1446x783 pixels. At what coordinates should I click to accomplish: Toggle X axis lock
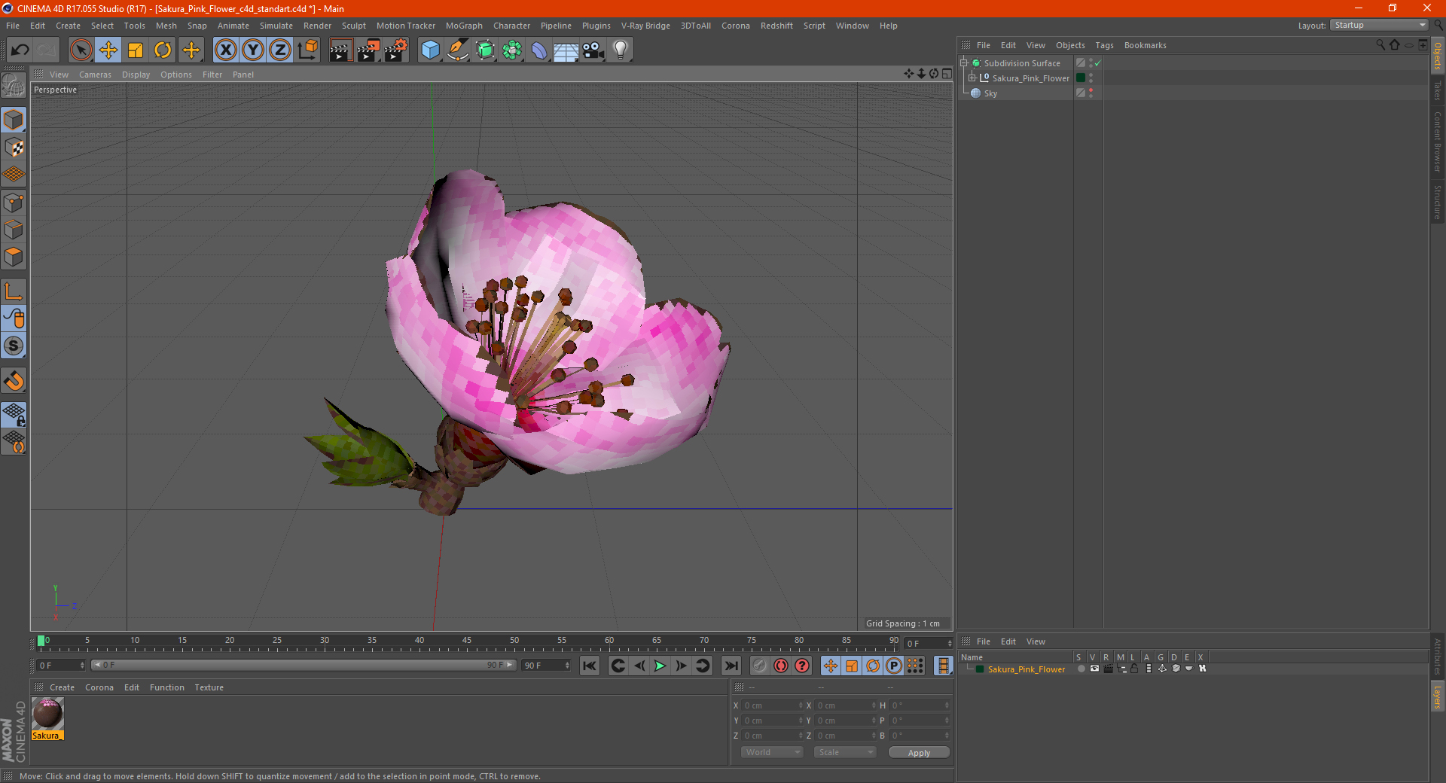tap(225, 50)
